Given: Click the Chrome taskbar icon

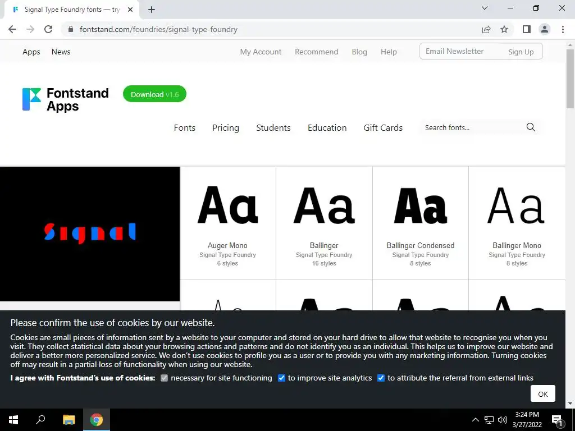Looking at the screenshot, I should point(97,420).
